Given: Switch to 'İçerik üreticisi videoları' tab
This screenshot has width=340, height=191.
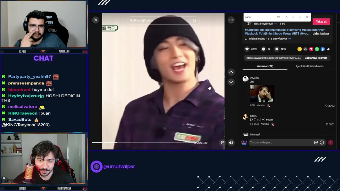Looking at the screenshot, I should (310, 66).
